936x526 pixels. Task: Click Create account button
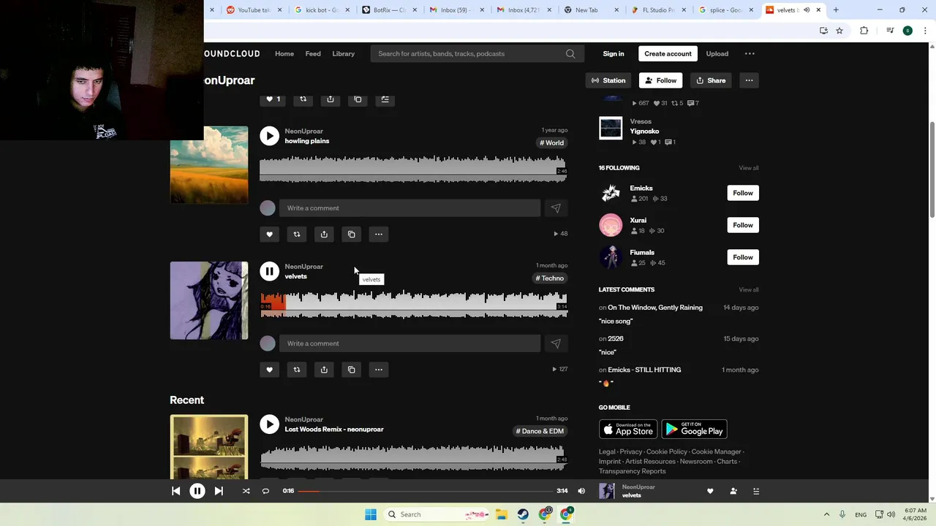668,53
